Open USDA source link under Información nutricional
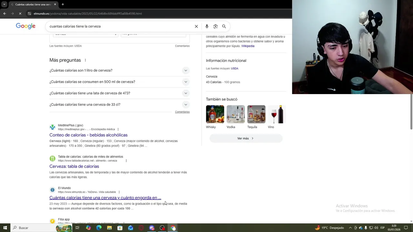The image size is (413, 232). (235, 68)
